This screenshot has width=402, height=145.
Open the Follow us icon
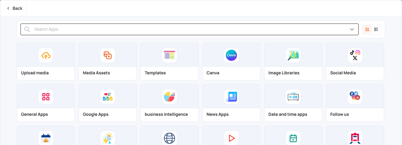click(355, 97)
